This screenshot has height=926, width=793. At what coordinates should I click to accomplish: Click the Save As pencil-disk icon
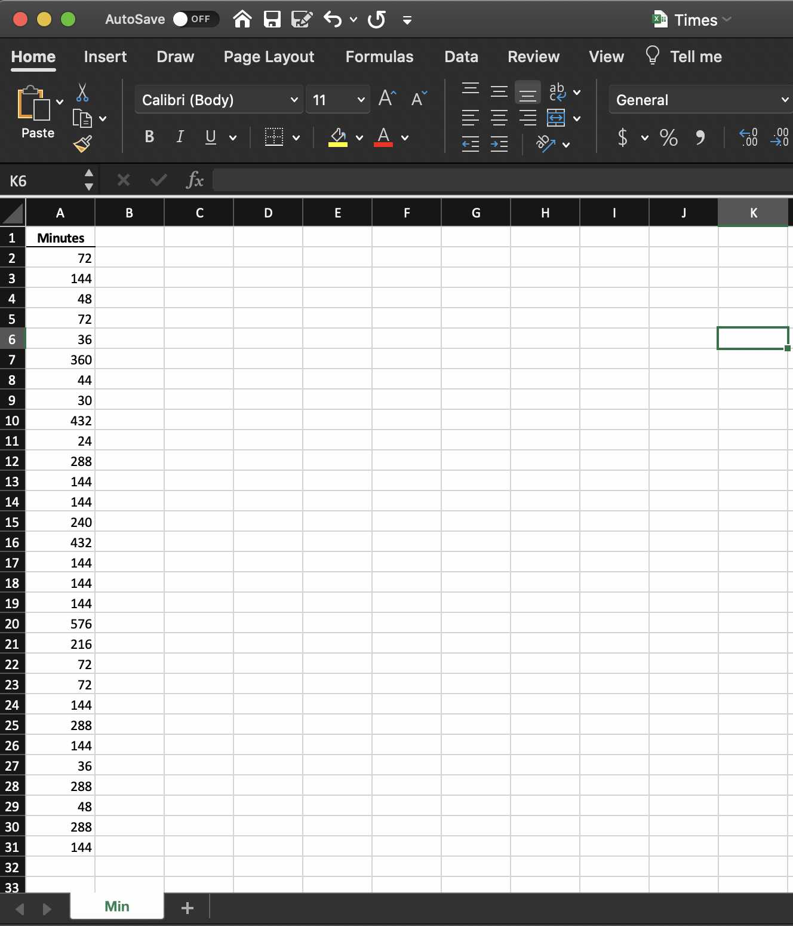pyautogui.click(x=302, y=20)
